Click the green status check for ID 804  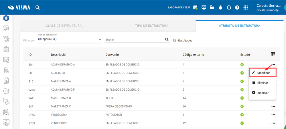coord(242,65)
